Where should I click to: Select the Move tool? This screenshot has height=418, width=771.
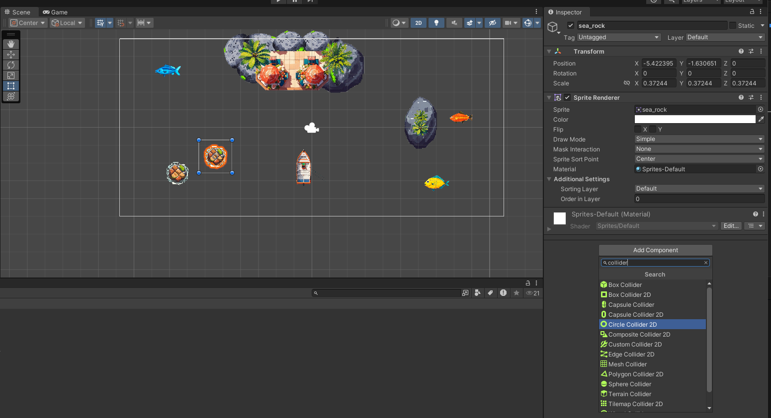(10, 54)
